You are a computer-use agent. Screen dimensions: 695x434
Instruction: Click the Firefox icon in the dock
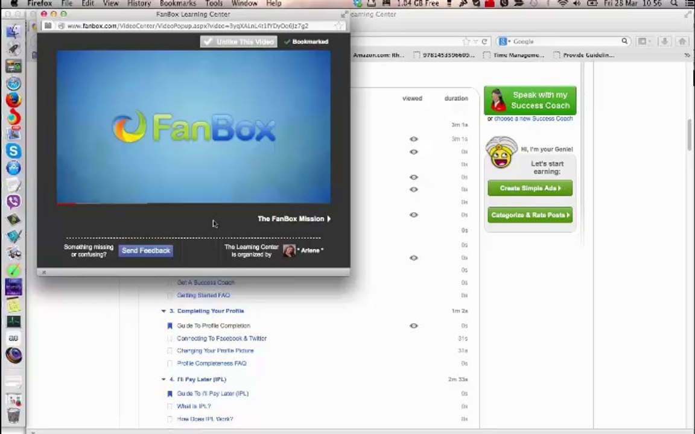13,100
